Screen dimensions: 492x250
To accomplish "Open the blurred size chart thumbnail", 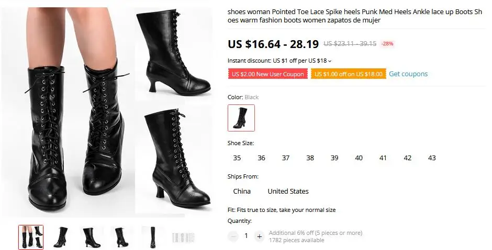I will pos(183,237).
